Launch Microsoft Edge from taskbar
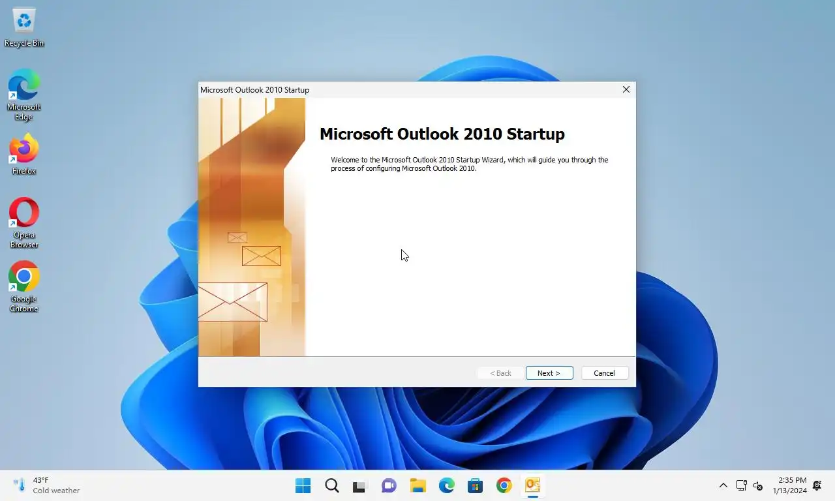Viewport: 835px width, 501px height. point(446,486)
